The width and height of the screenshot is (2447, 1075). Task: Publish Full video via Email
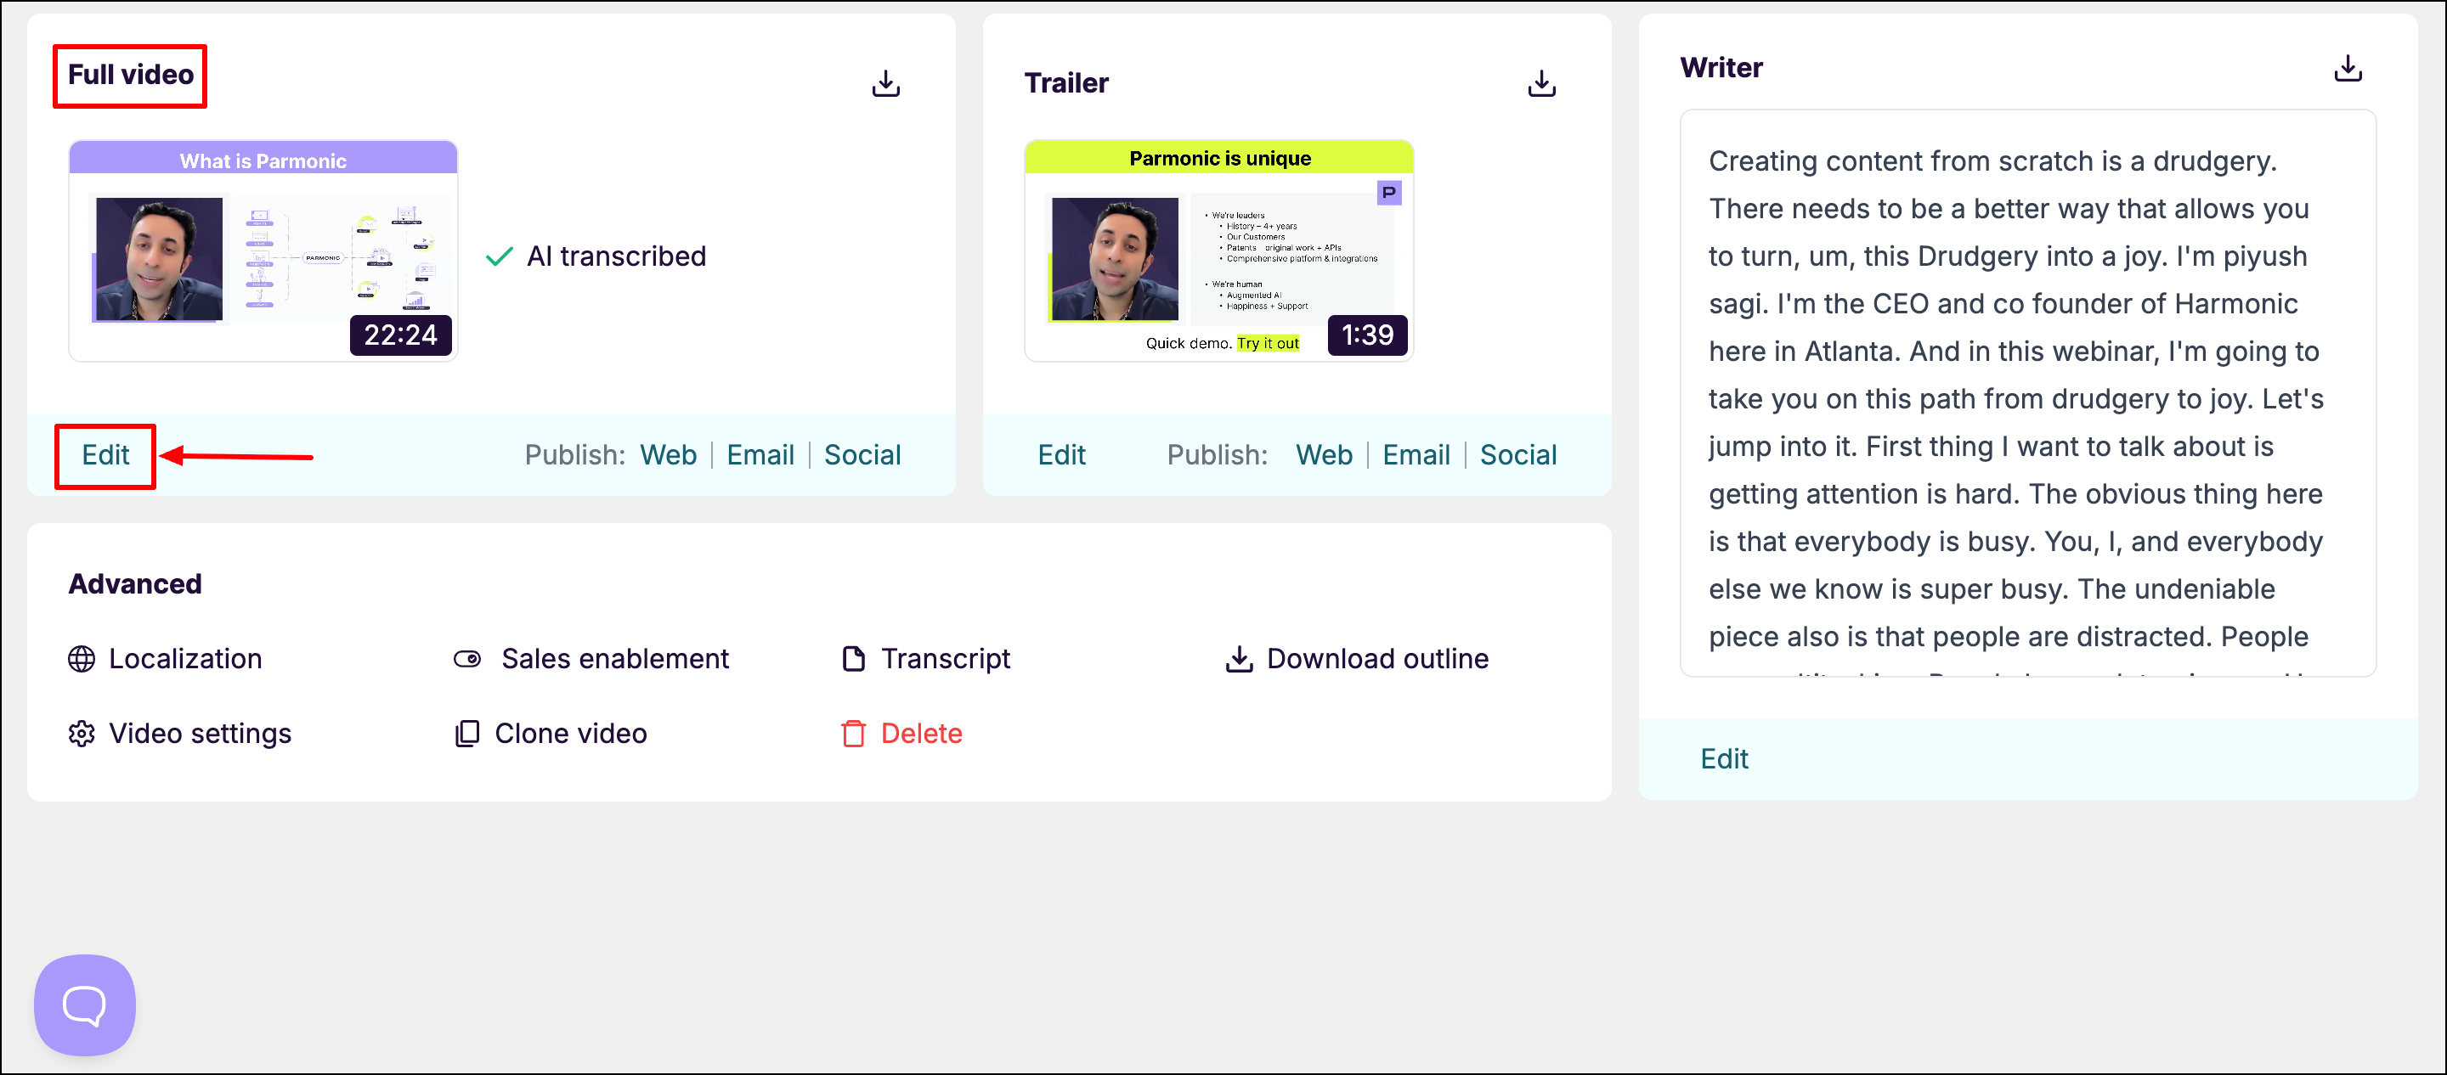[760, 455]
